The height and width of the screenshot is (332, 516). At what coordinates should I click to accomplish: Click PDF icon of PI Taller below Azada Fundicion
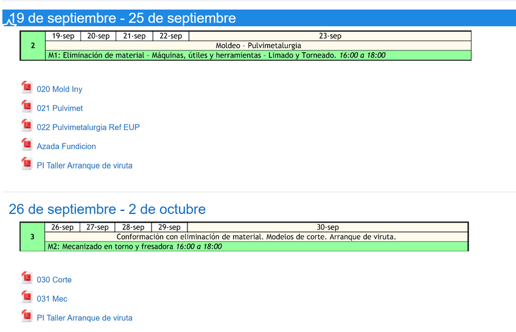[27, 164]
